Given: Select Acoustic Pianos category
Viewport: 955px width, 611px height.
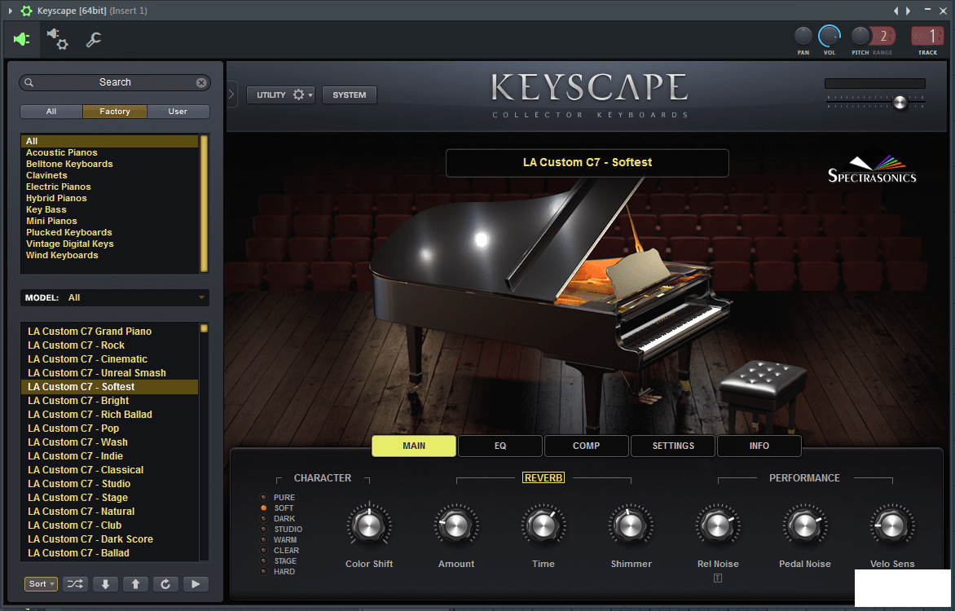Looking at the screenshot, I should (61, 152).
